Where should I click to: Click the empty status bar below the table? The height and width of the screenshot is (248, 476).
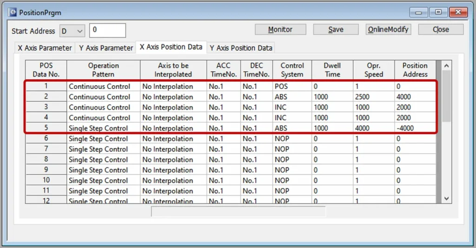click(238, 211)
